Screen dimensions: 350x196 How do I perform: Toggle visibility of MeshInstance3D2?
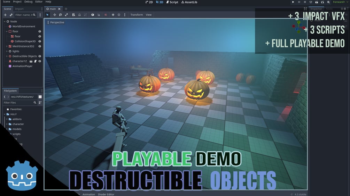(x=40, y=46)
